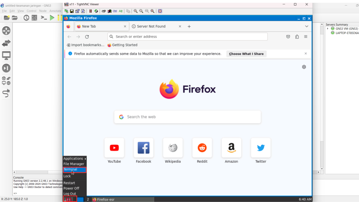
Task: Select the end devices monitor icon
Action: point(6,55)
